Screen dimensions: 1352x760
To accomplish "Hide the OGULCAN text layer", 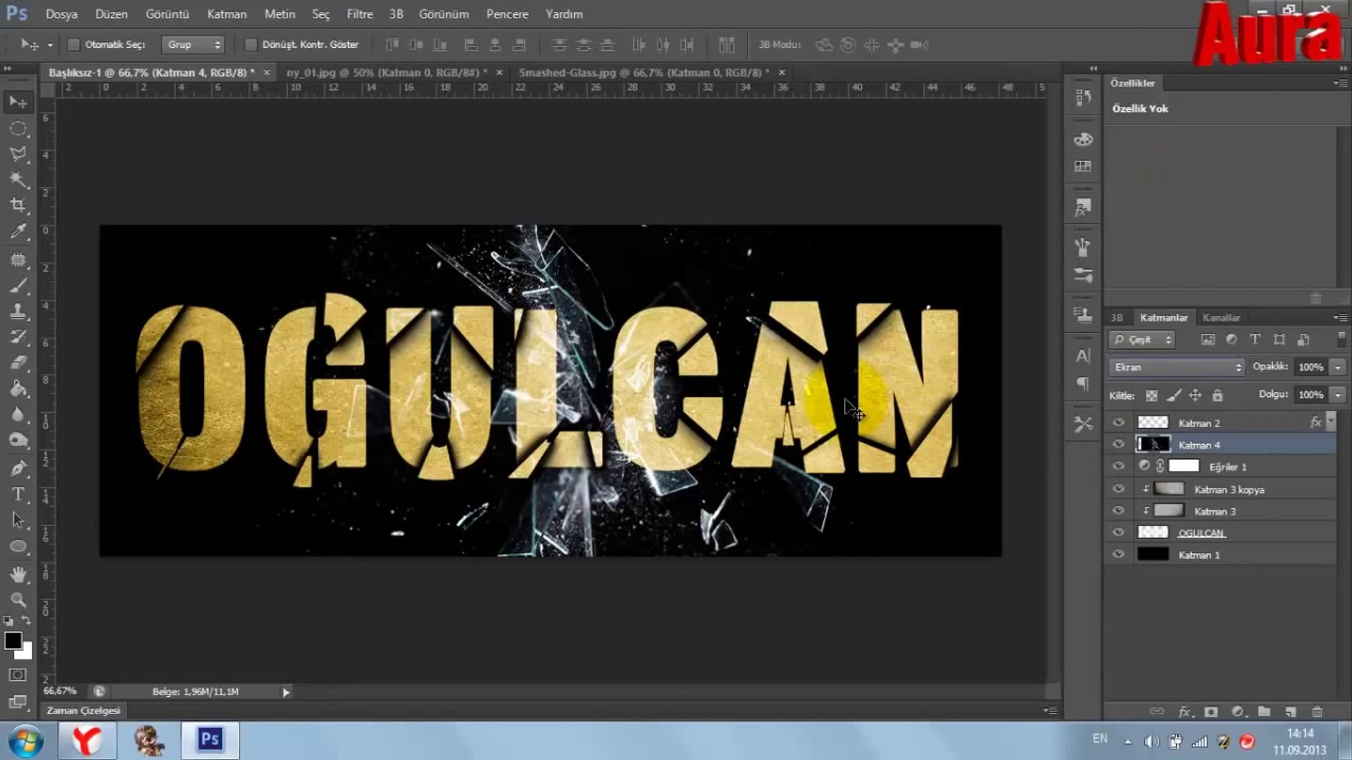I will (1118, 532).
